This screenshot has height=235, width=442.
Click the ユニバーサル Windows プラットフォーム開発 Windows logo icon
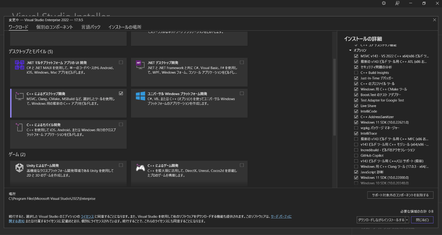pos(140,96)
